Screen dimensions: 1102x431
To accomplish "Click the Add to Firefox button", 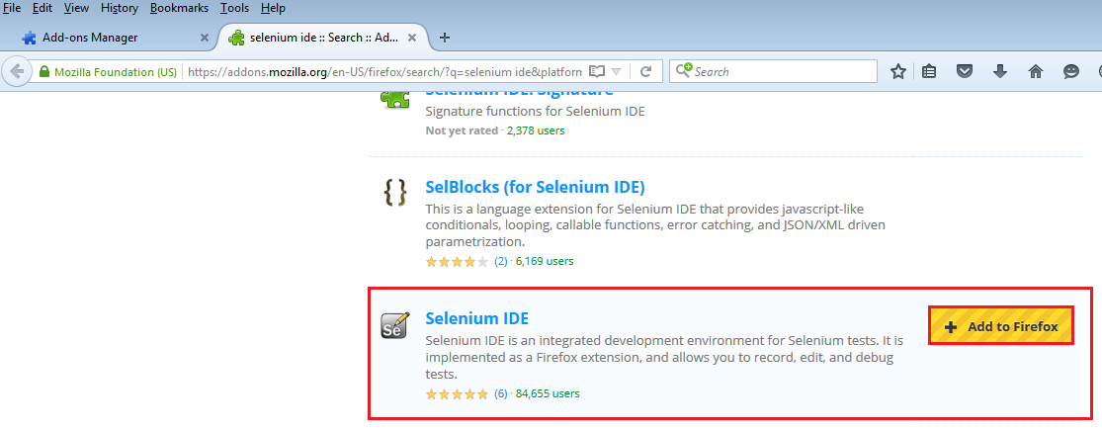I will coord(1001,326).
